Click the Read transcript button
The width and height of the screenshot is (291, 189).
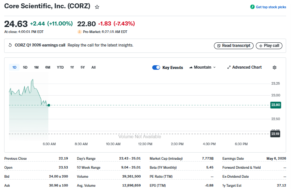[234, 46]
